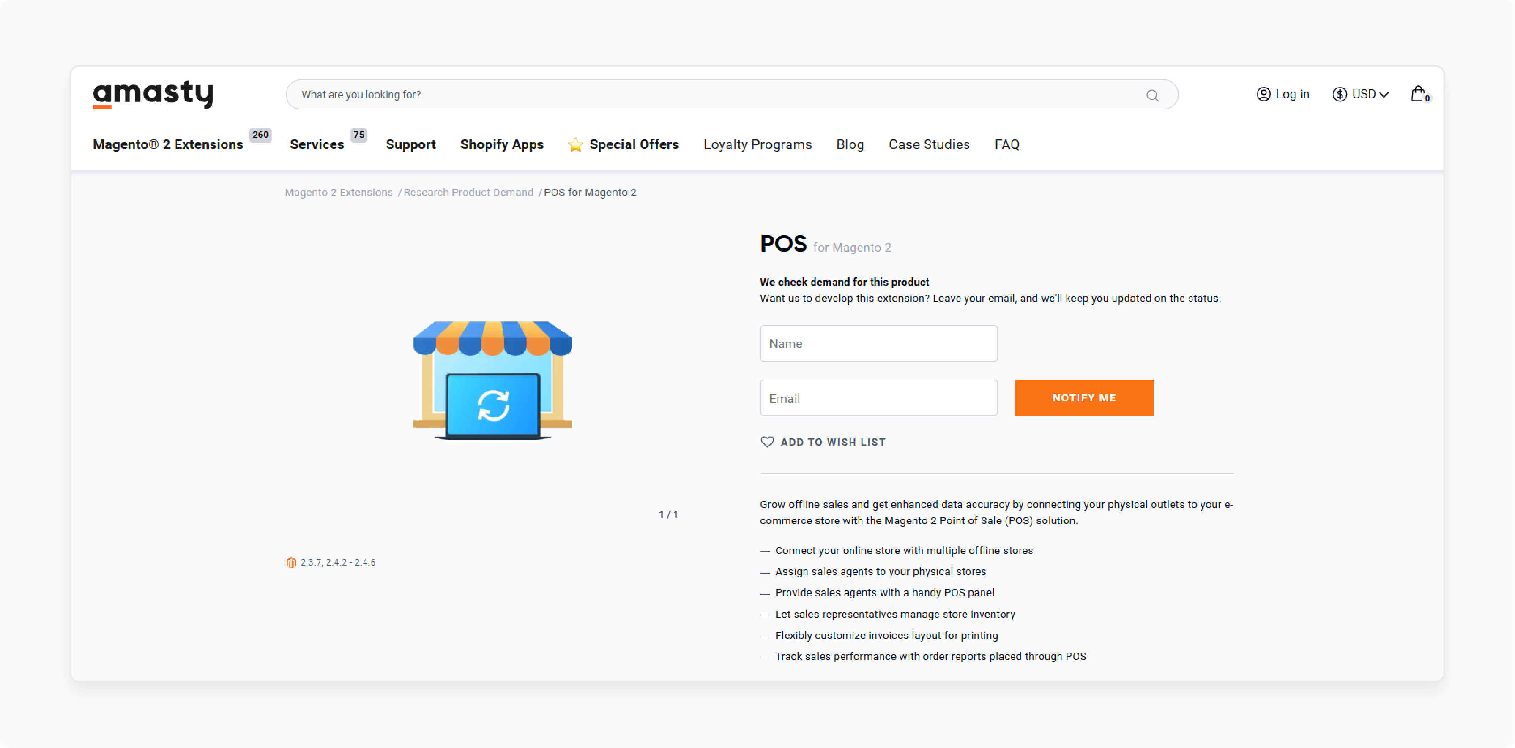This screenshot has height=748, width=1515.
Task: Go to Loyalty Programs
Action: click(757, 144)
